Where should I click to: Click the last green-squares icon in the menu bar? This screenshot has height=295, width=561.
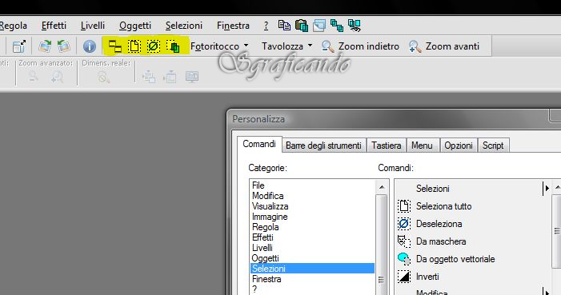tap(355, 26)
